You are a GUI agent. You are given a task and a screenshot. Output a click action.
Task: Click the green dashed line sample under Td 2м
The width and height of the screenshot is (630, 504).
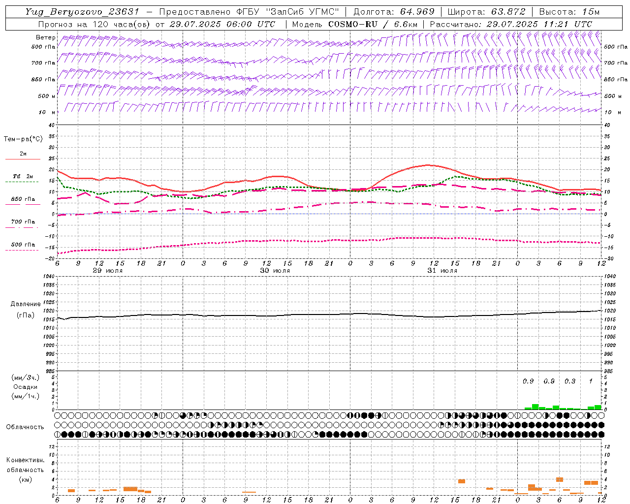coord(22,182)
